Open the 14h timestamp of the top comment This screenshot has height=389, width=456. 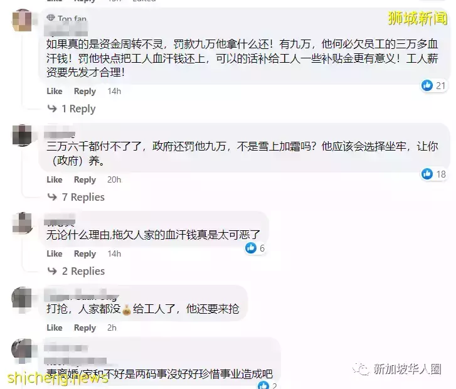coord(114,91)
